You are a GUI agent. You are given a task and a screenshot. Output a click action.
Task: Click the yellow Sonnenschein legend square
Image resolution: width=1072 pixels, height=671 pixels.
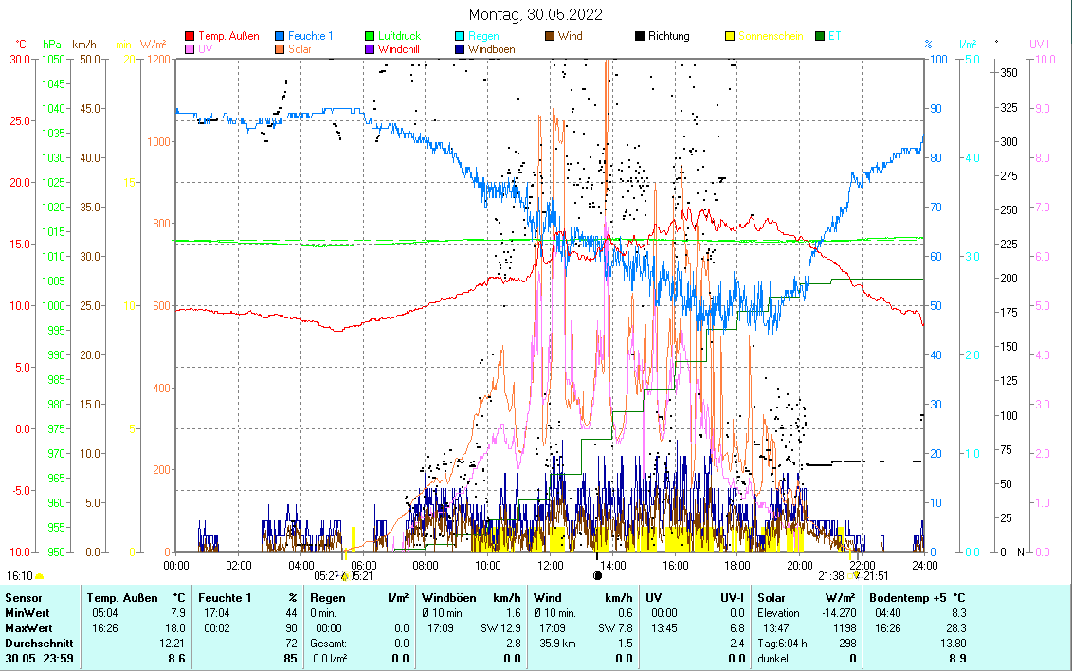[730, 36]
